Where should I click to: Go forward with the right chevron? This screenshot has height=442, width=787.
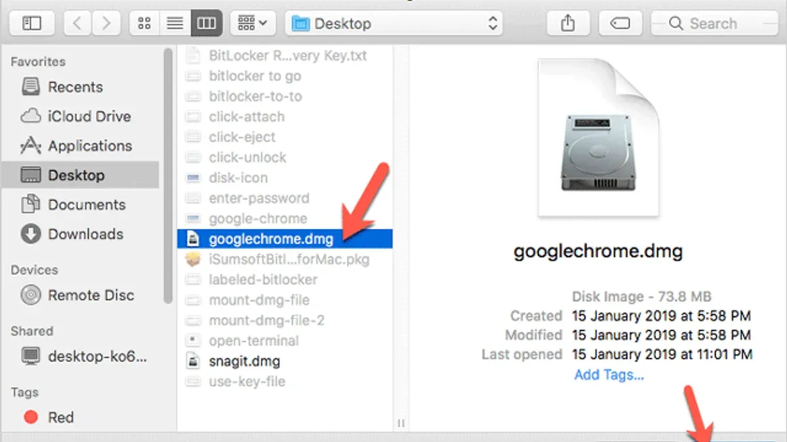[106, 24]
